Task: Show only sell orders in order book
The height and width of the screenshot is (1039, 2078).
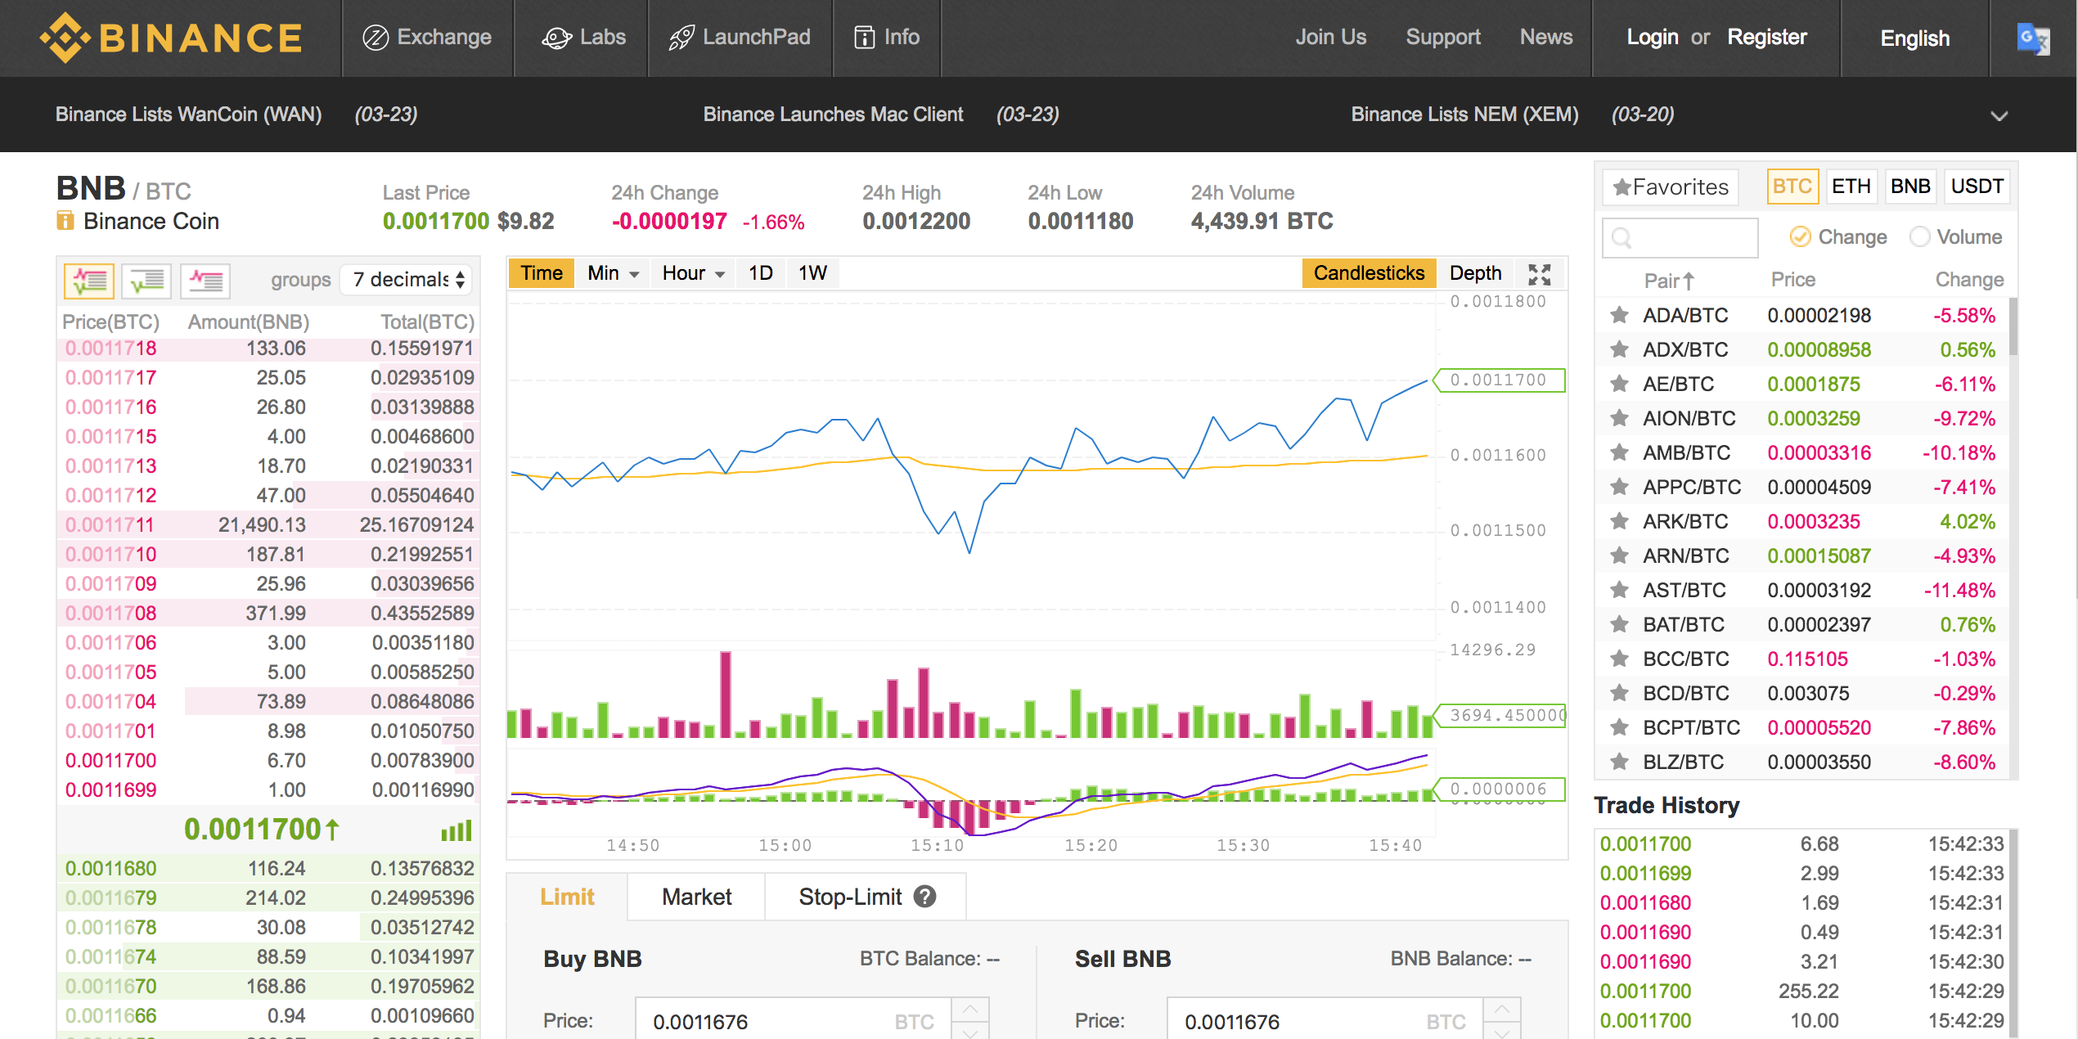Action: coord(204,281)
